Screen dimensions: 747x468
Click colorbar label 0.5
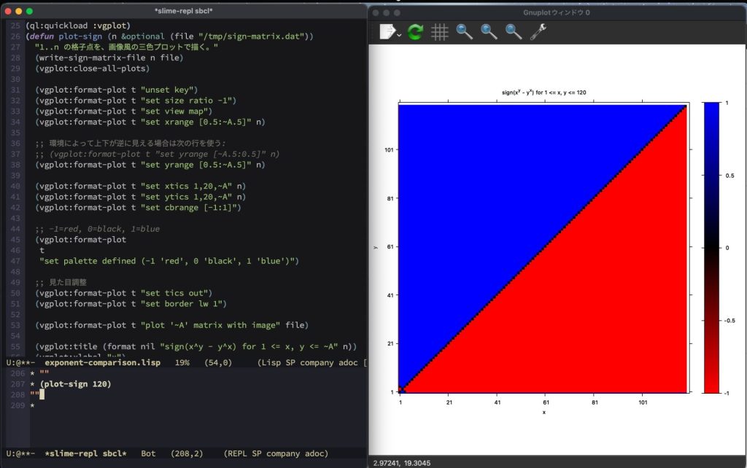(729, 176)
